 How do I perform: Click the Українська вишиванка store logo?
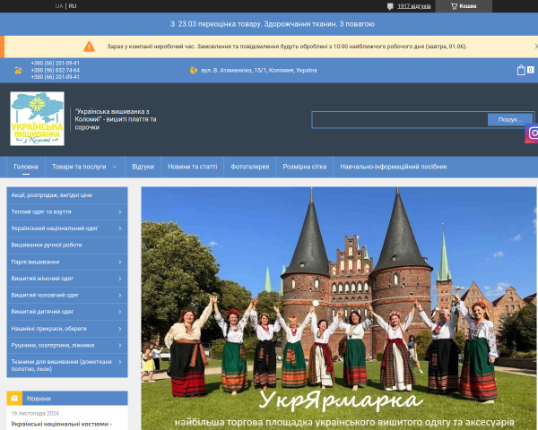37,118
